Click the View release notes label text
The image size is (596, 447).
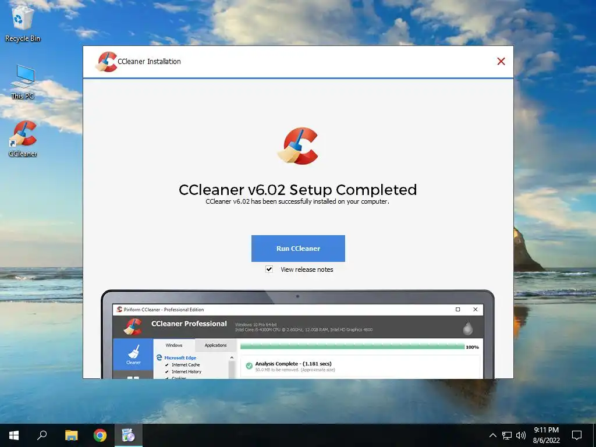(x=307, y=269)
